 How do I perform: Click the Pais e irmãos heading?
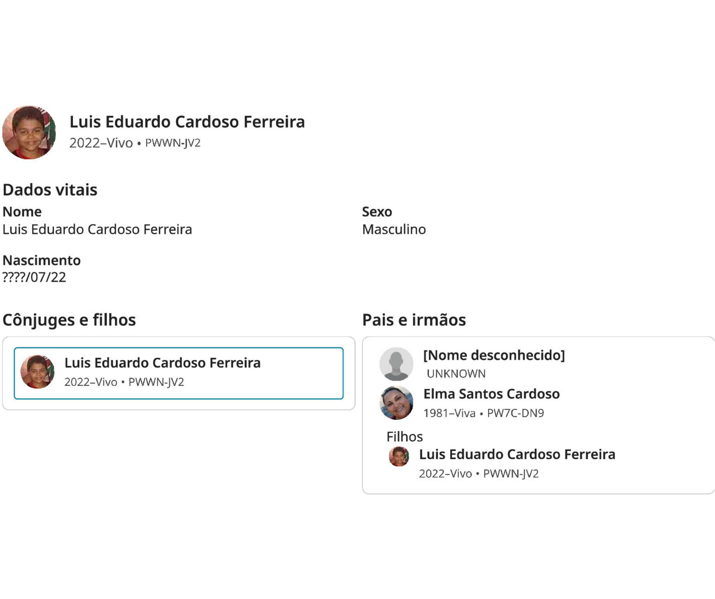point(414,320)
